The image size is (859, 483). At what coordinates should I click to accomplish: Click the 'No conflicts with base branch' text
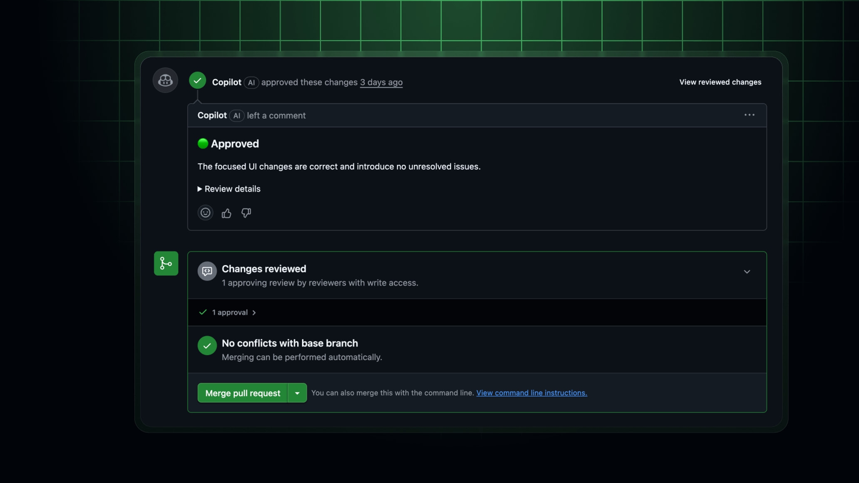click(x=290, y=343)
